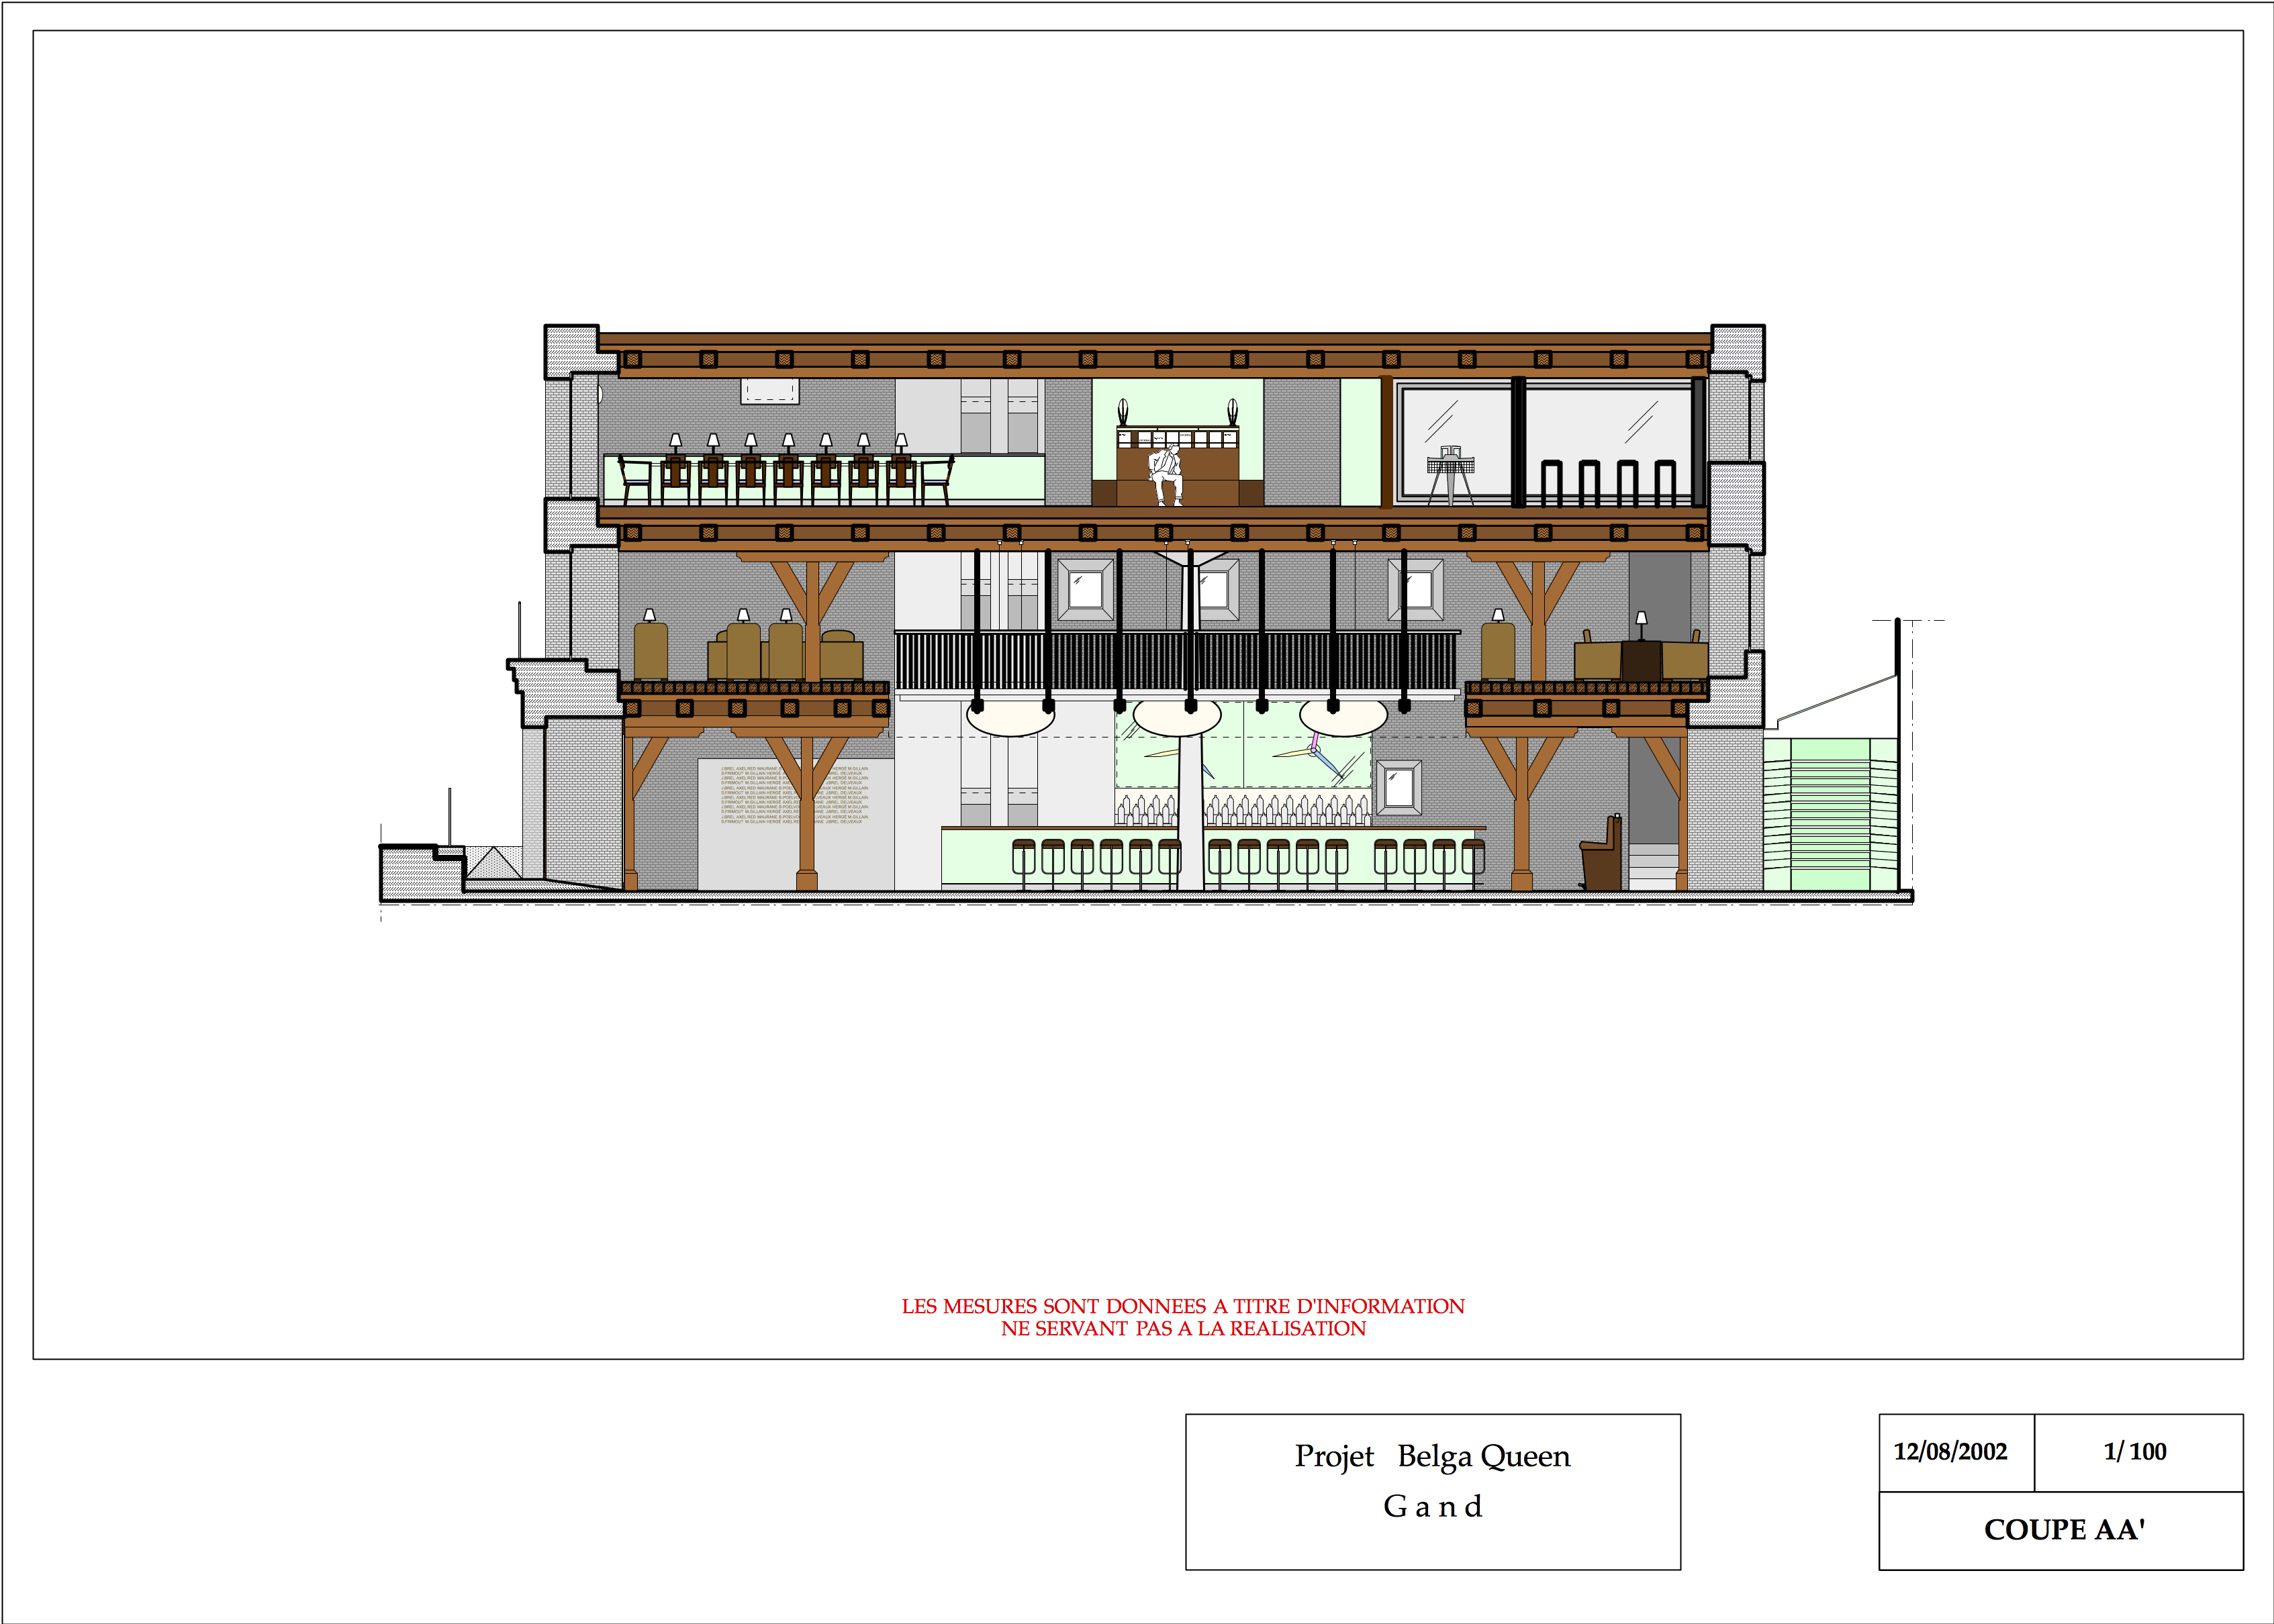Viewport: 2274px width, 1624px height.
Task: Click the 'COUPE AA'' title block cell
Action: tap(2062, 1530)
